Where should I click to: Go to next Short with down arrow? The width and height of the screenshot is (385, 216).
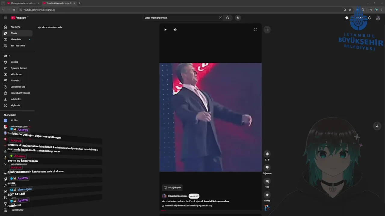(377, 126)
